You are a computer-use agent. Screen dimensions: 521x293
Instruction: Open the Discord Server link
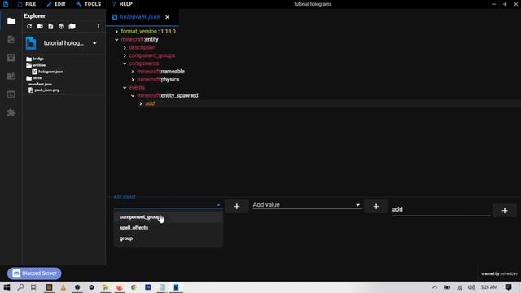tap(34, 273)
